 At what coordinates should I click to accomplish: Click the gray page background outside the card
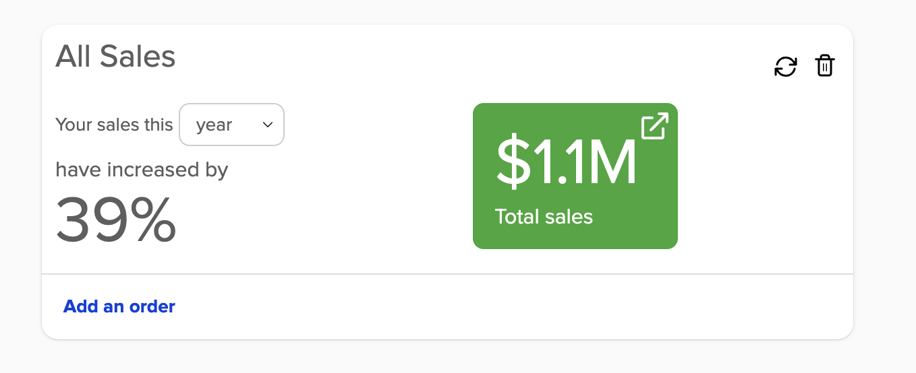885,202
